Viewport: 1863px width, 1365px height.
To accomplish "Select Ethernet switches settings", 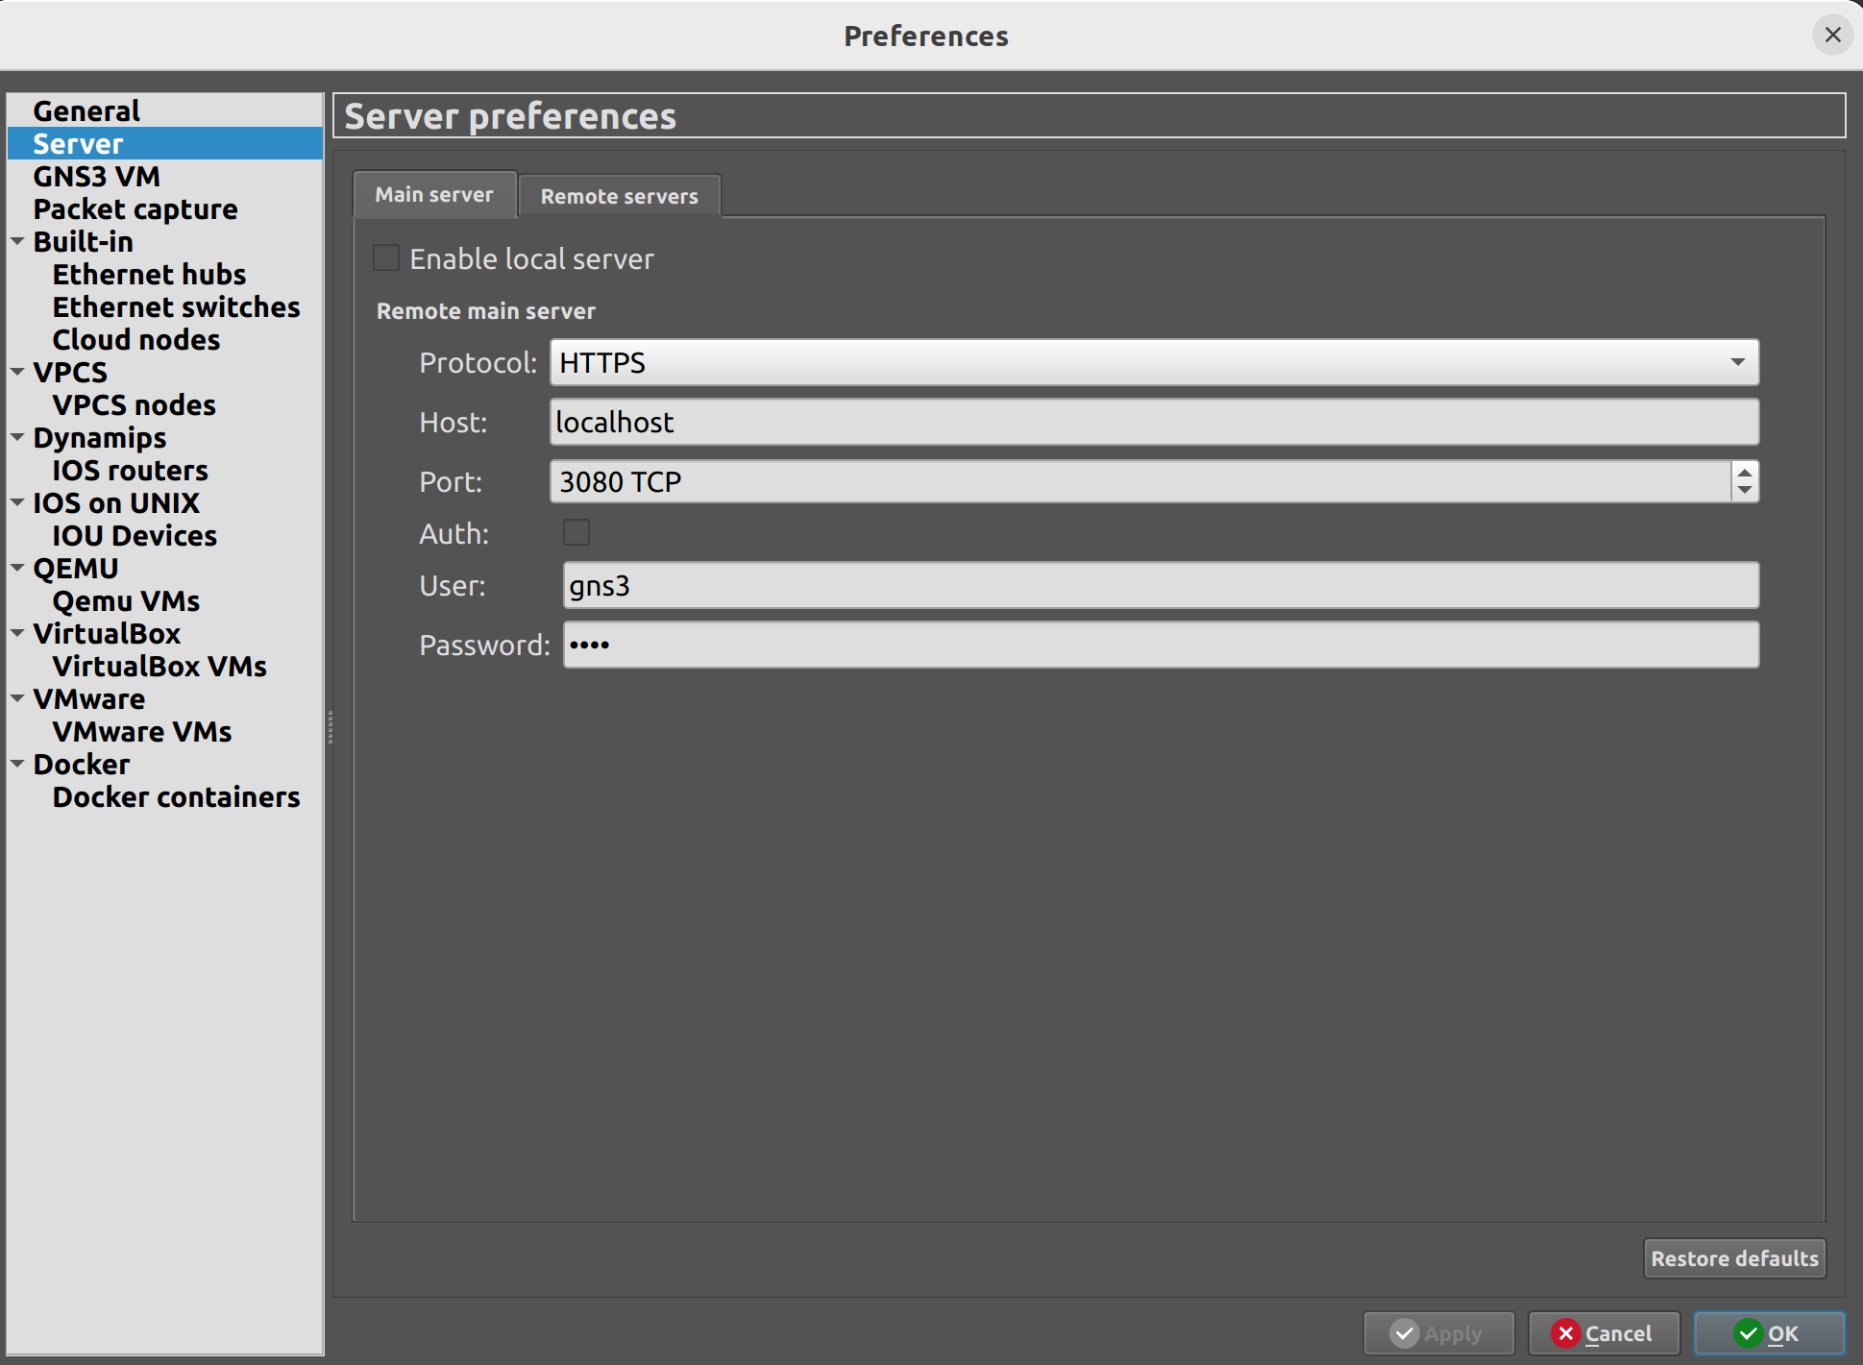I will click(176, 306).
